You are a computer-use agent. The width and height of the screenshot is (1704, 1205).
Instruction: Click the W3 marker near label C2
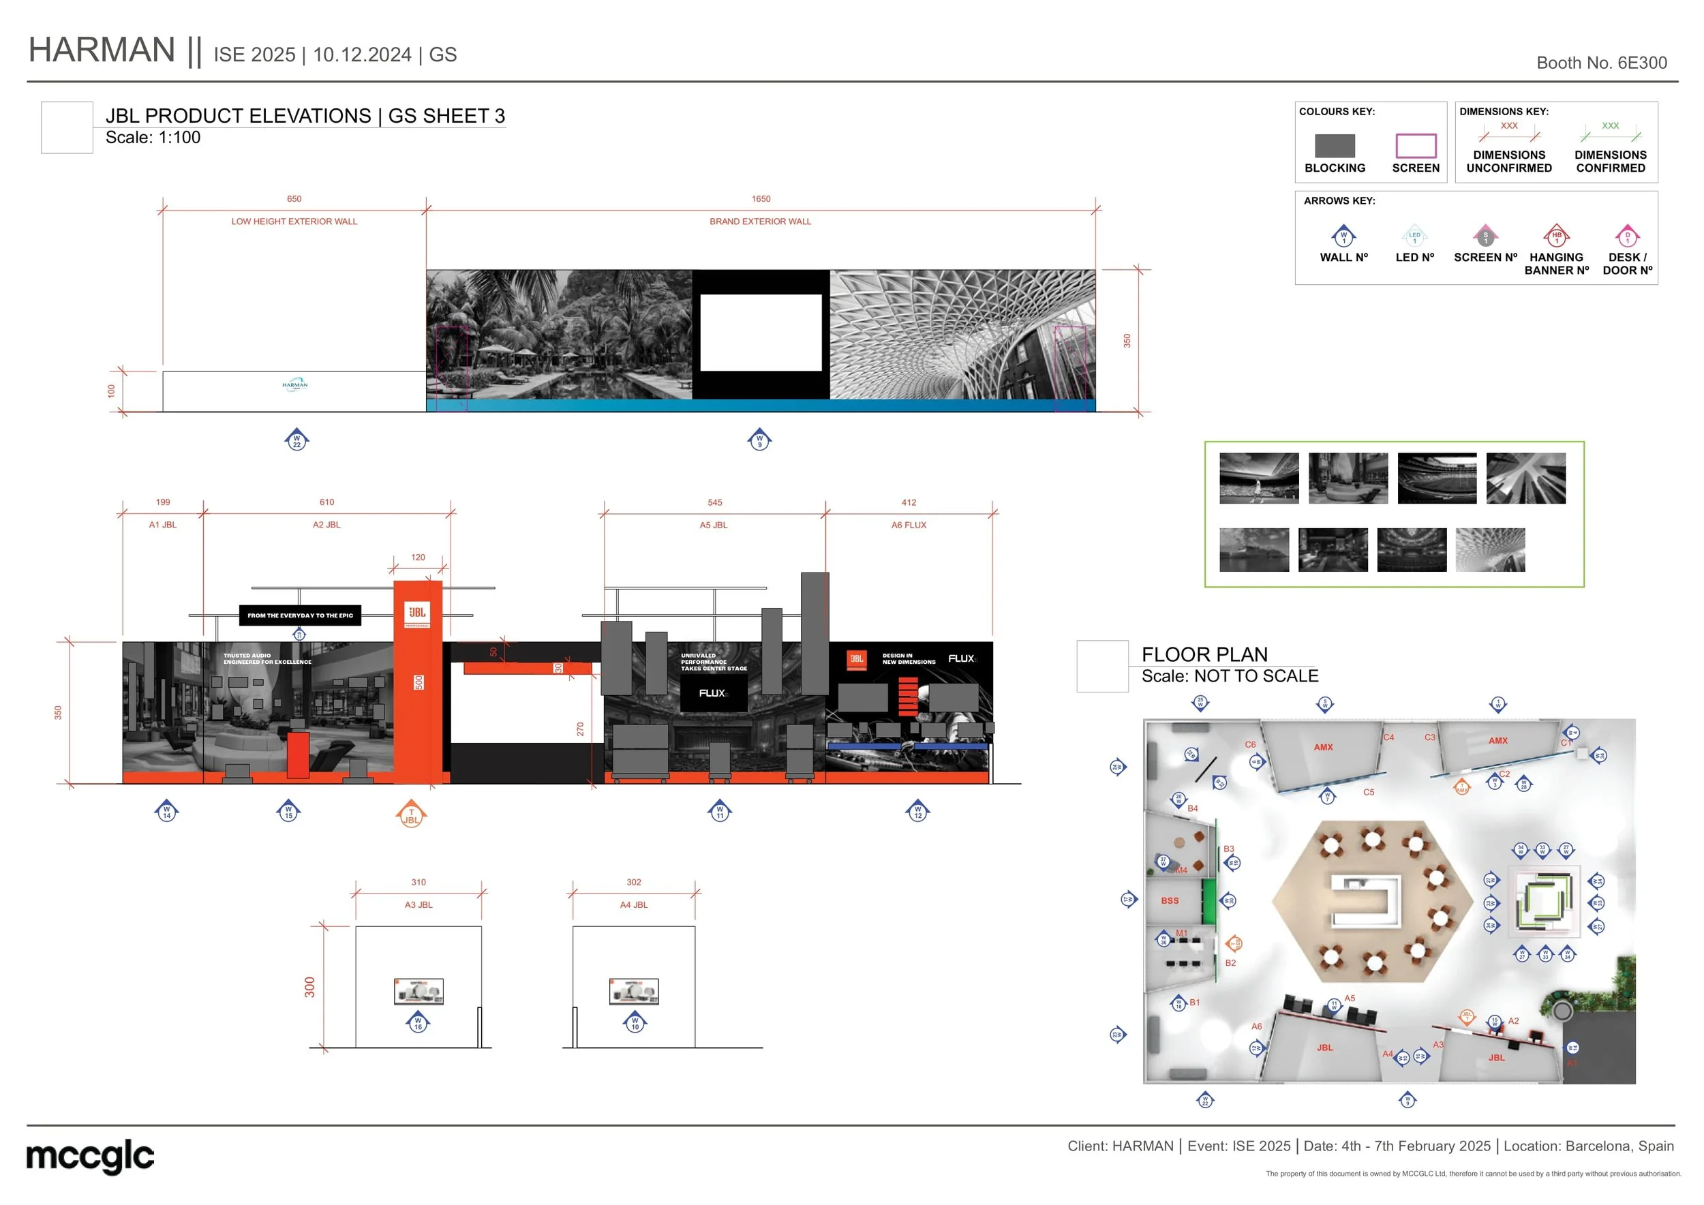point(1495,781)
